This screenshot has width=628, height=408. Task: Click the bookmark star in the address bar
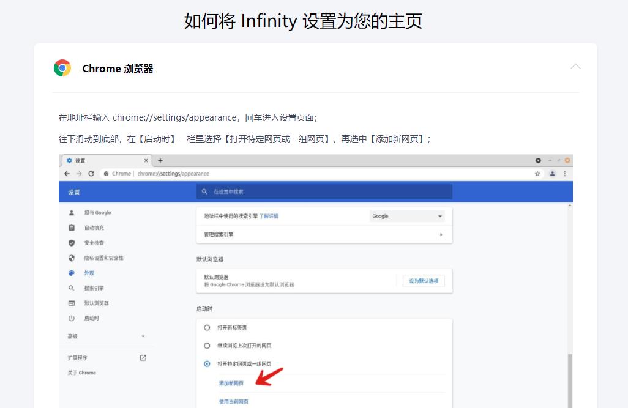point(537,174)
